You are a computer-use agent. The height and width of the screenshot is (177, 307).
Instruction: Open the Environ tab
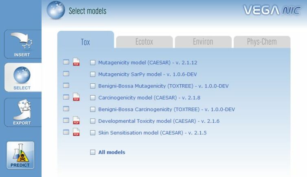pyautogui.click(x=202, y=42)
